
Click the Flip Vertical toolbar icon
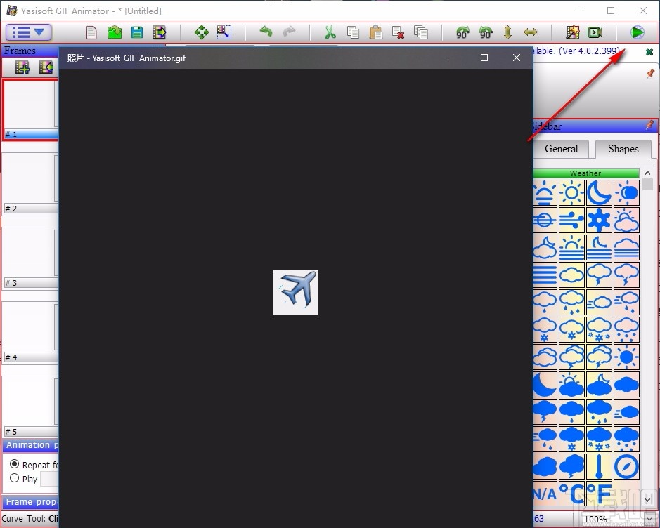tap(507, 32)
